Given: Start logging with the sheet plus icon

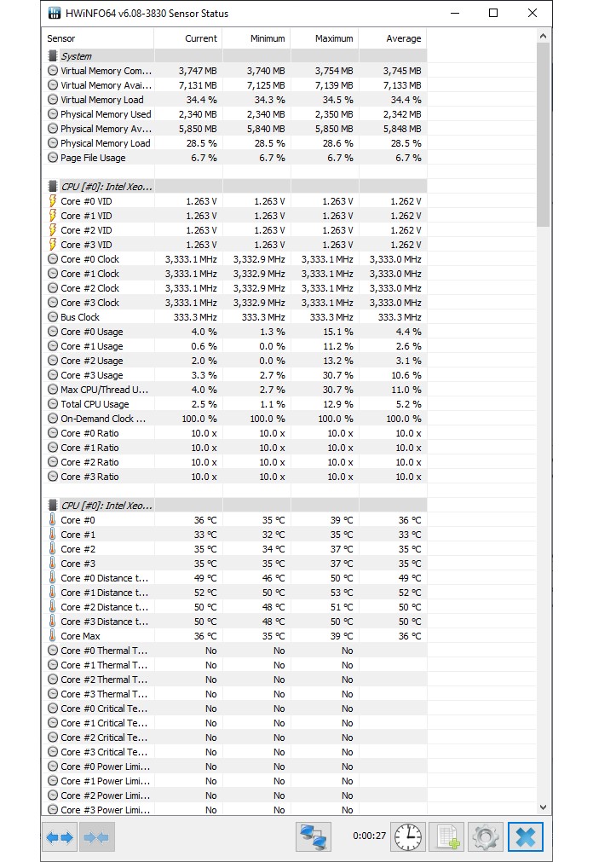Looking at the screenshot, I should (446, 836).
